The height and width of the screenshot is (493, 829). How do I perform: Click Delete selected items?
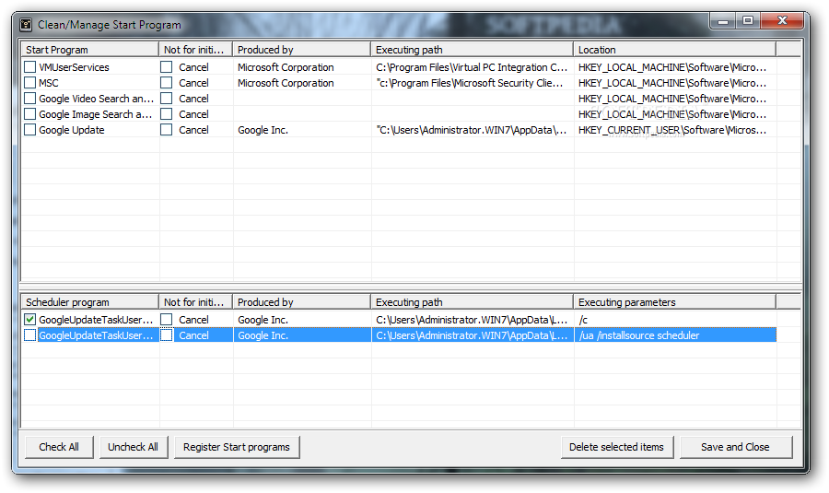coord(616,447)
